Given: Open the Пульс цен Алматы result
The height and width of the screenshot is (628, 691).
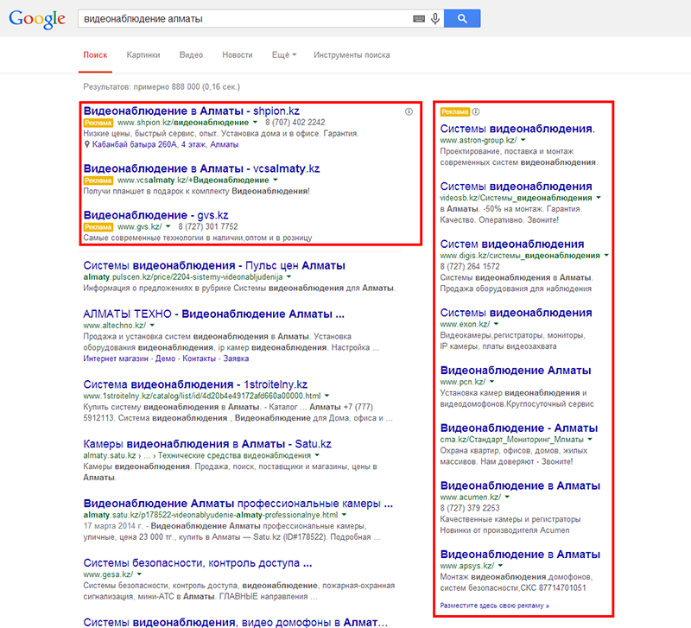Looking at the screenshot, I should [214, 266].
